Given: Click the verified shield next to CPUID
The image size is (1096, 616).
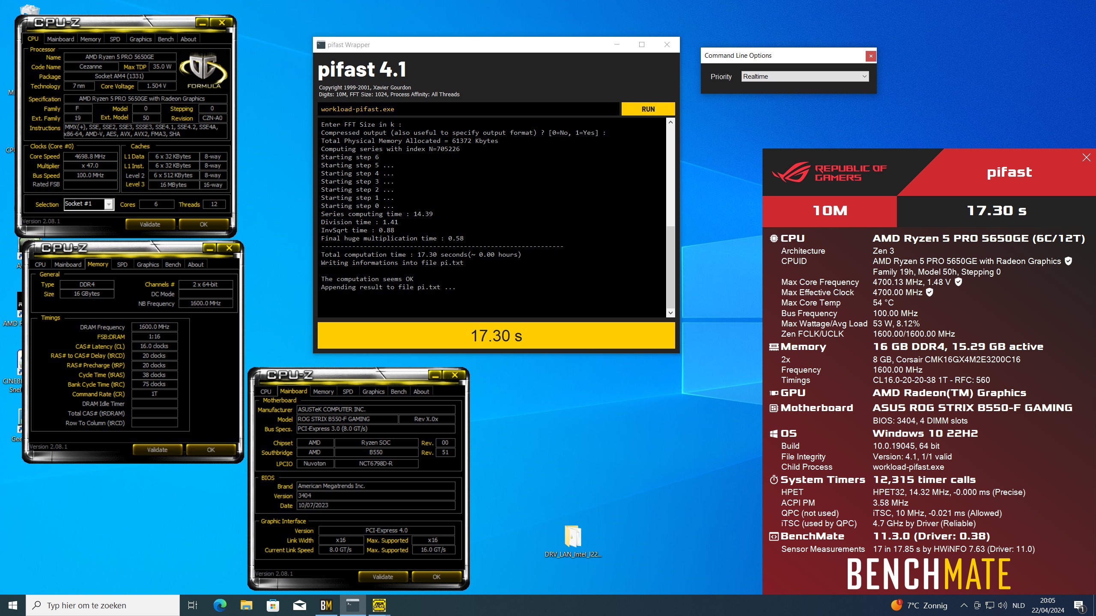Looking at the screenshot, I should tap(1068, 261).
